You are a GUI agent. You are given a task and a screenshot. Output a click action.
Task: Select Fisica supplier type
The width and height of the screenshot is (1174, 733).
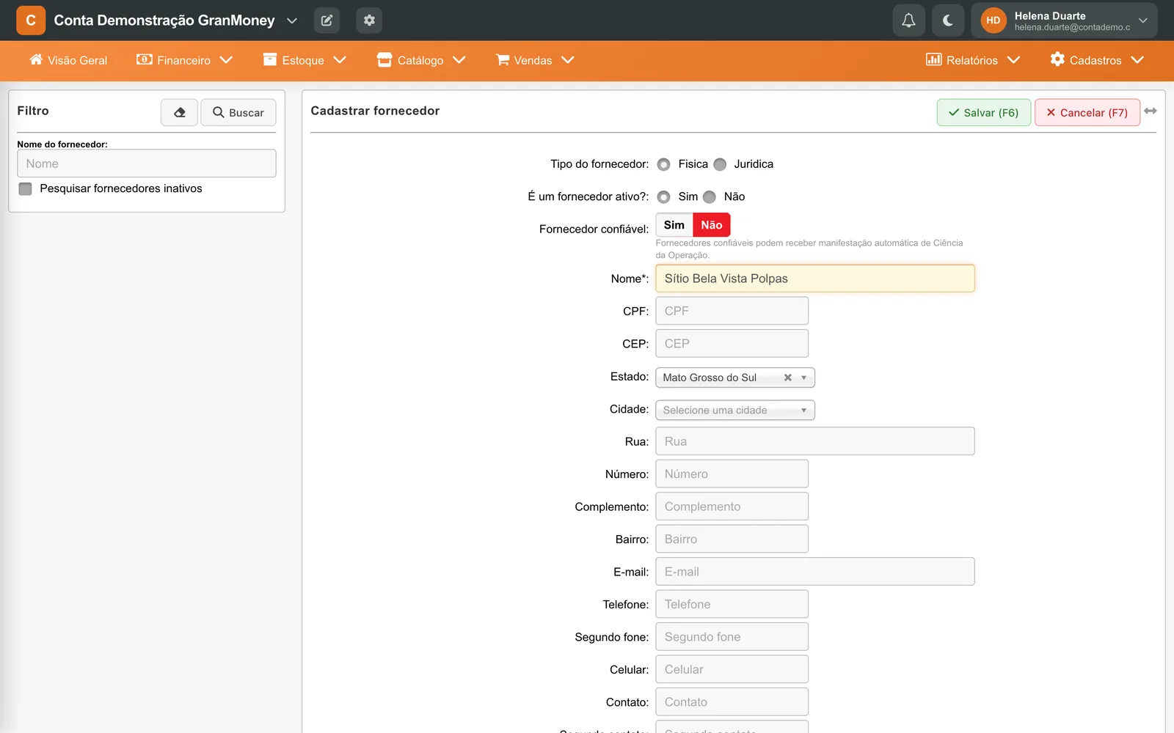click(x=664, y=164)
